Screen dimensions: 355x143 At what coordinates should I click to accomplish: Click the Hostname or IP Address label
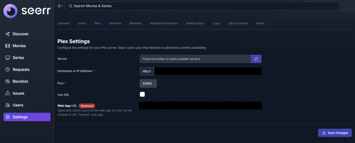[75, 71]
